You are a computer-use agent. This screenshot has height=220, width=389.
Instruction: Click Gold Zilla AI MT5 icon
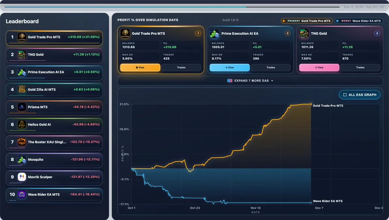click(x=22, y=89)
